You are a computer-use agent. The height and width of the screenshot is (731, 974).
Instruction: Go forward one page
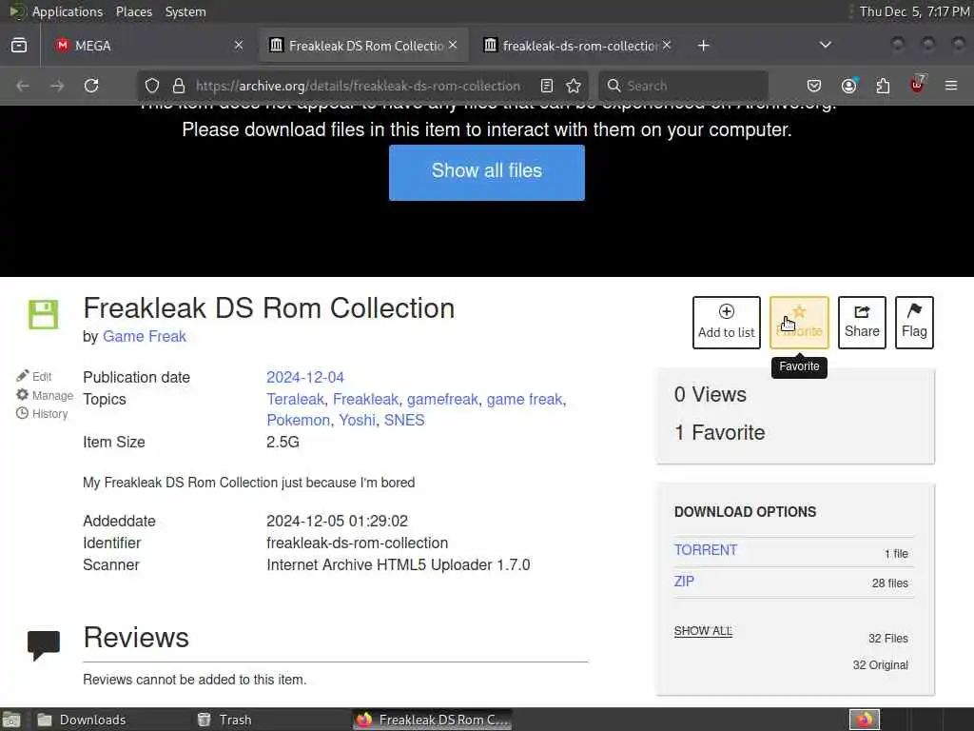point(57,86)
